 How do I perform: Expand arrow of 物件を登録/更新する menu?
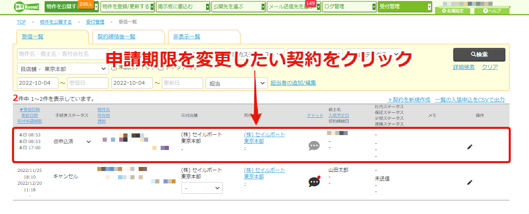point(152,7)
